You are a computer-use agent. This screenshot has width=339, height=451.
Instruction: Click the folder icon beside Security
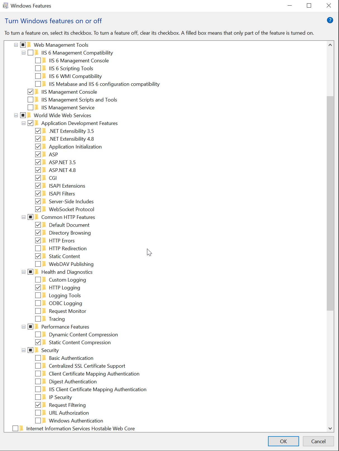tap(37, 350)
